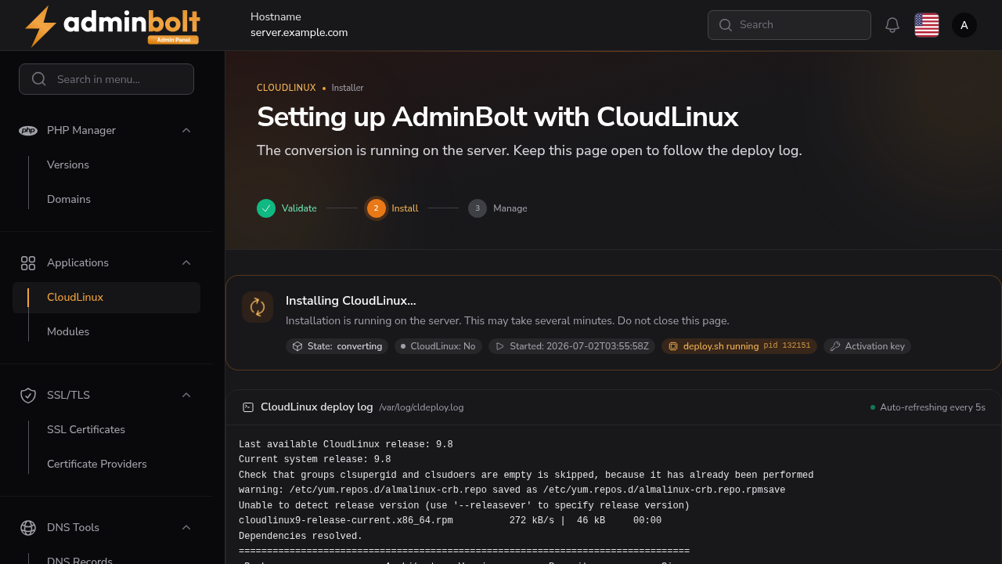Viewport: 1002px width, 564px height.
Task: Collapse the Applications section chevron
Action: pos(186,262)
